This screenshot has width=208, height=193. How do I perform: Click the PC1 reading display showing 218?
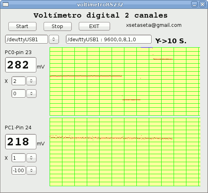21,142
